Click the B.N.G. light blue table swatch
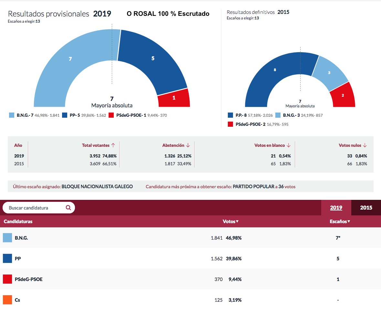This screenshot has width=381, height=314. click(x=7, y=238)
